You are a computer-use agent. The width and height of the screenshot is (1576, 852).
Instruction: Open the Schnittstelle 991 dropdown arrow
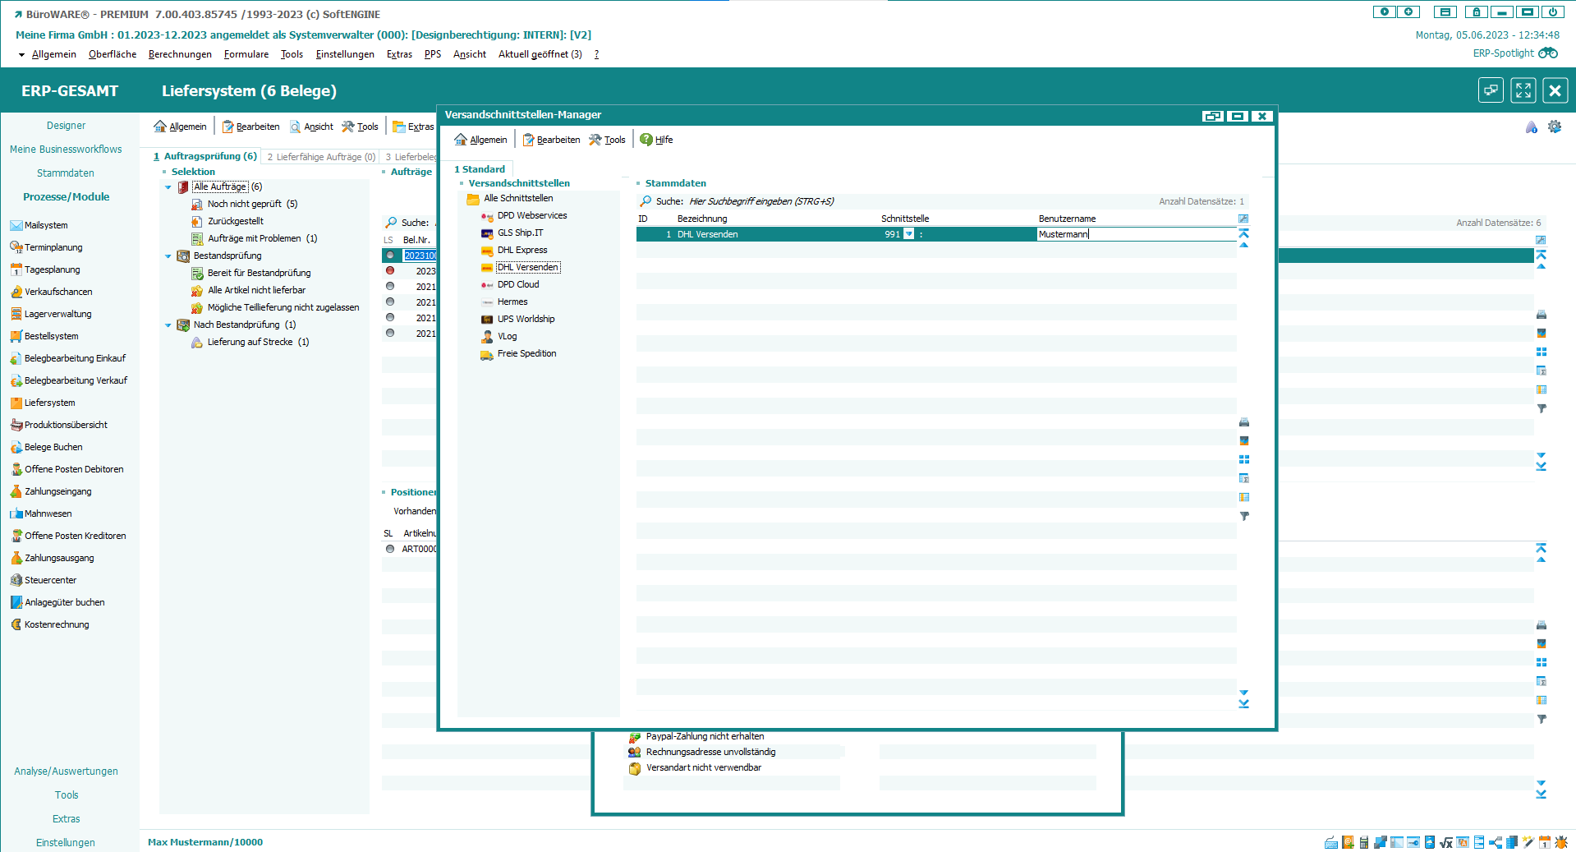(x=909, y=234)
